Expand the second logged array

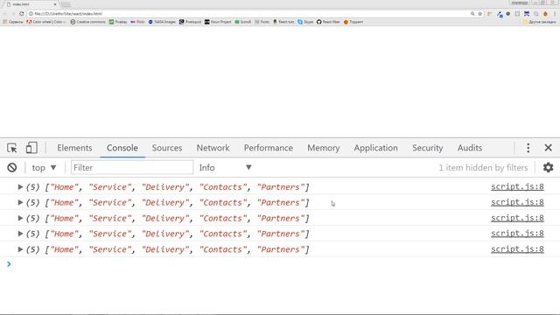(x=20, y=202)
